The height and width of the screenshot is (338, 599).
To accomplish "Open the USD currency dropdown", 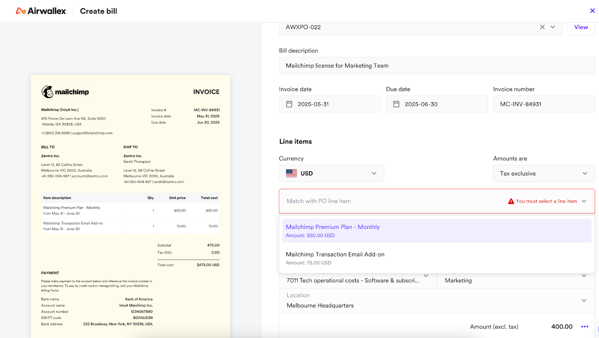I will 374,173.
